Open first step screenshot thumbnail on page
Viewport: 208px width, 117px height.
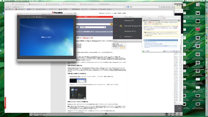click(78, 80)
